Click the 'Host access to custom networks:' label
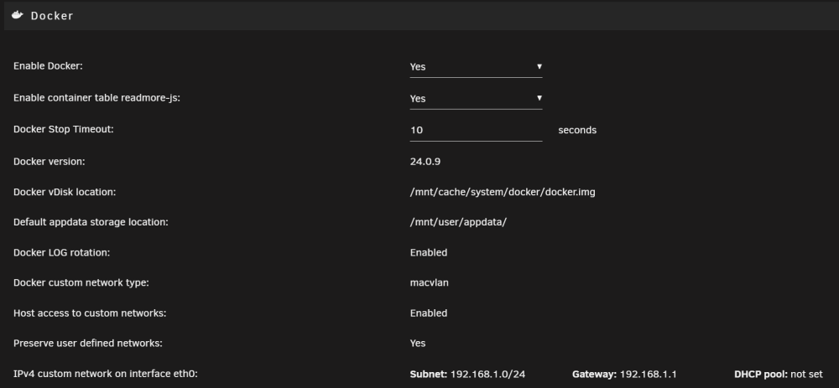839x388 pixels. 90,313
